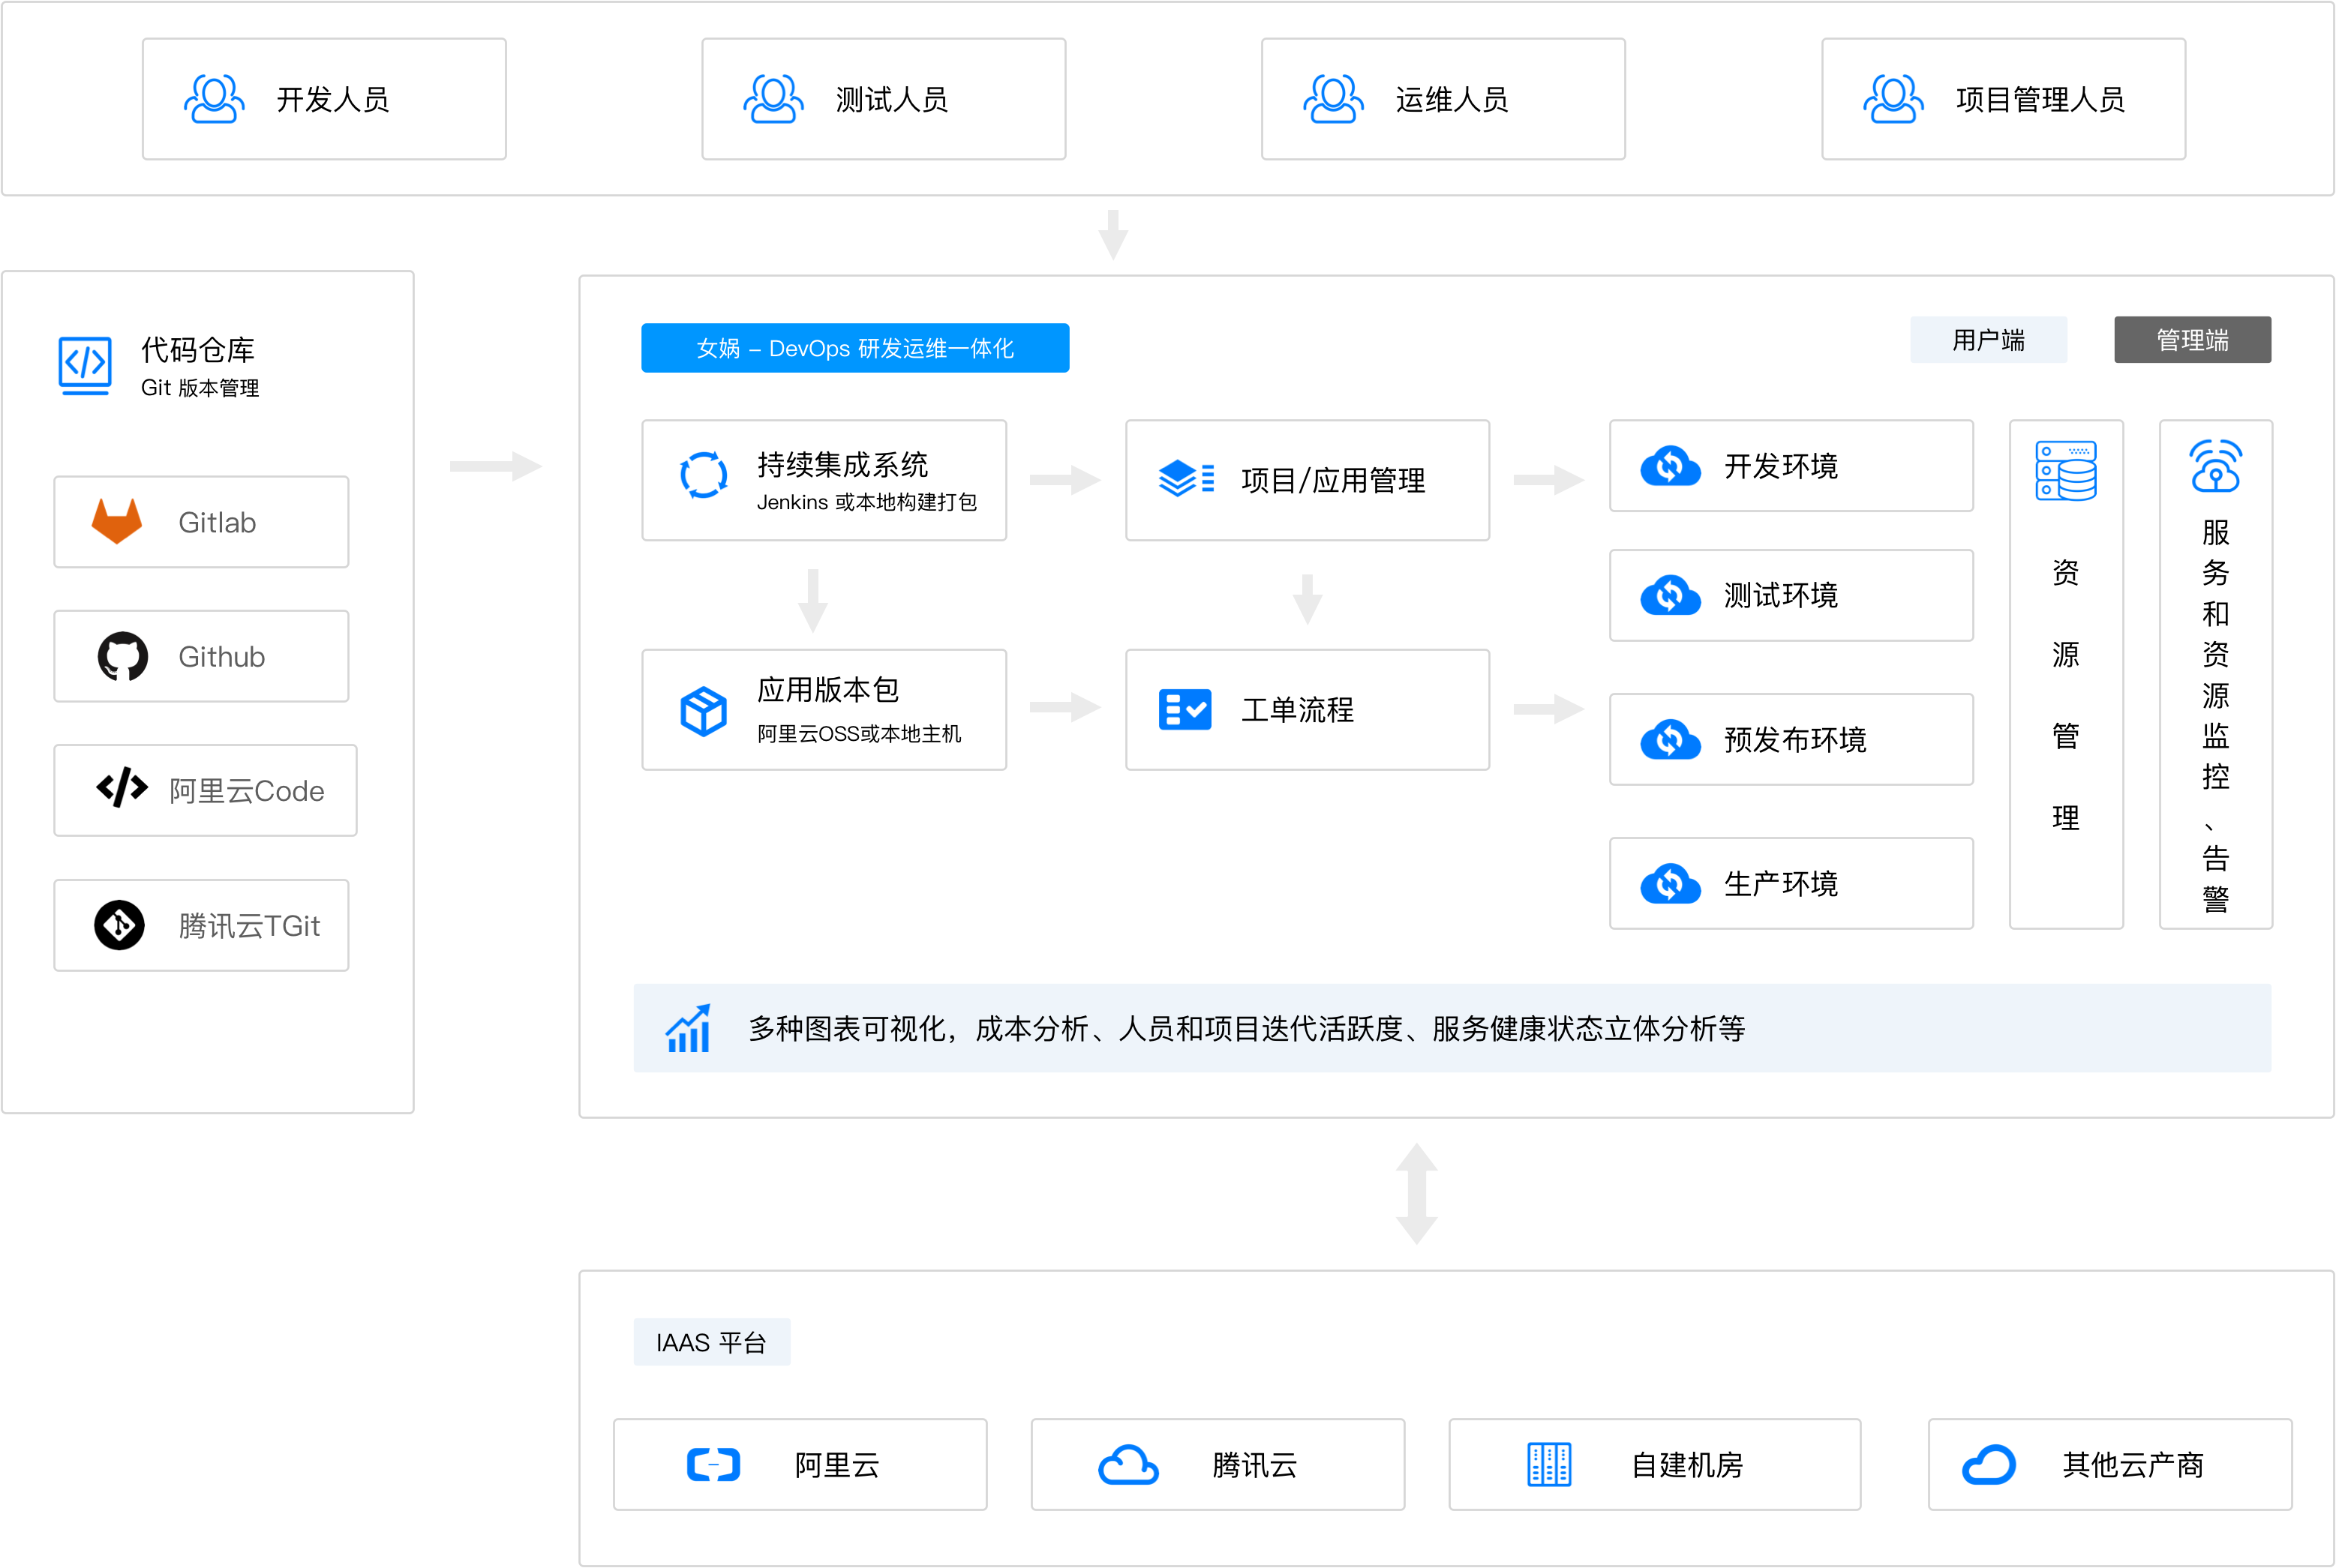Select the 生产环境 environment box
The height and width of the screenshot is (1568, 2336).
click(x=1790, y=883)
